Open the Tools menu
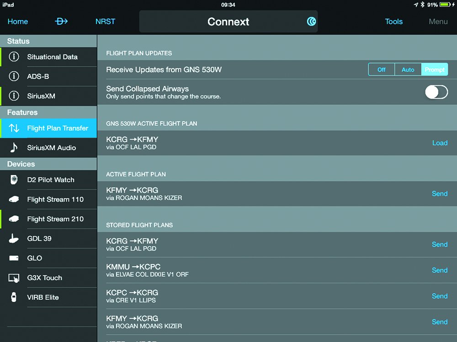Image resolution: width=457 pixels, height=342 pixels. pyautogui.click(x=393, y=21)
